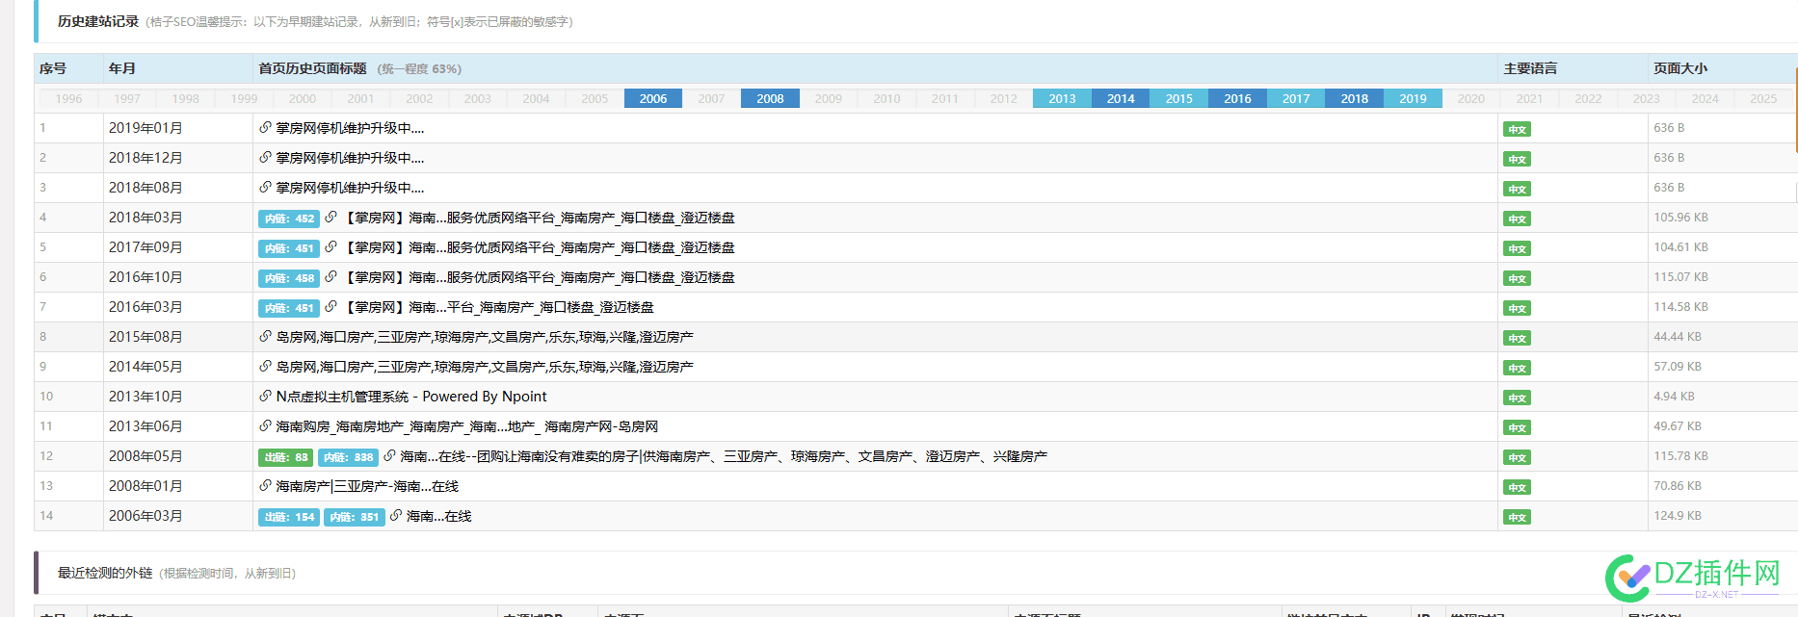Click page size value 4.94 KB
The height and width of the screenshot is (617, 1798).
pyautogui.click(x=1674, y=397)
